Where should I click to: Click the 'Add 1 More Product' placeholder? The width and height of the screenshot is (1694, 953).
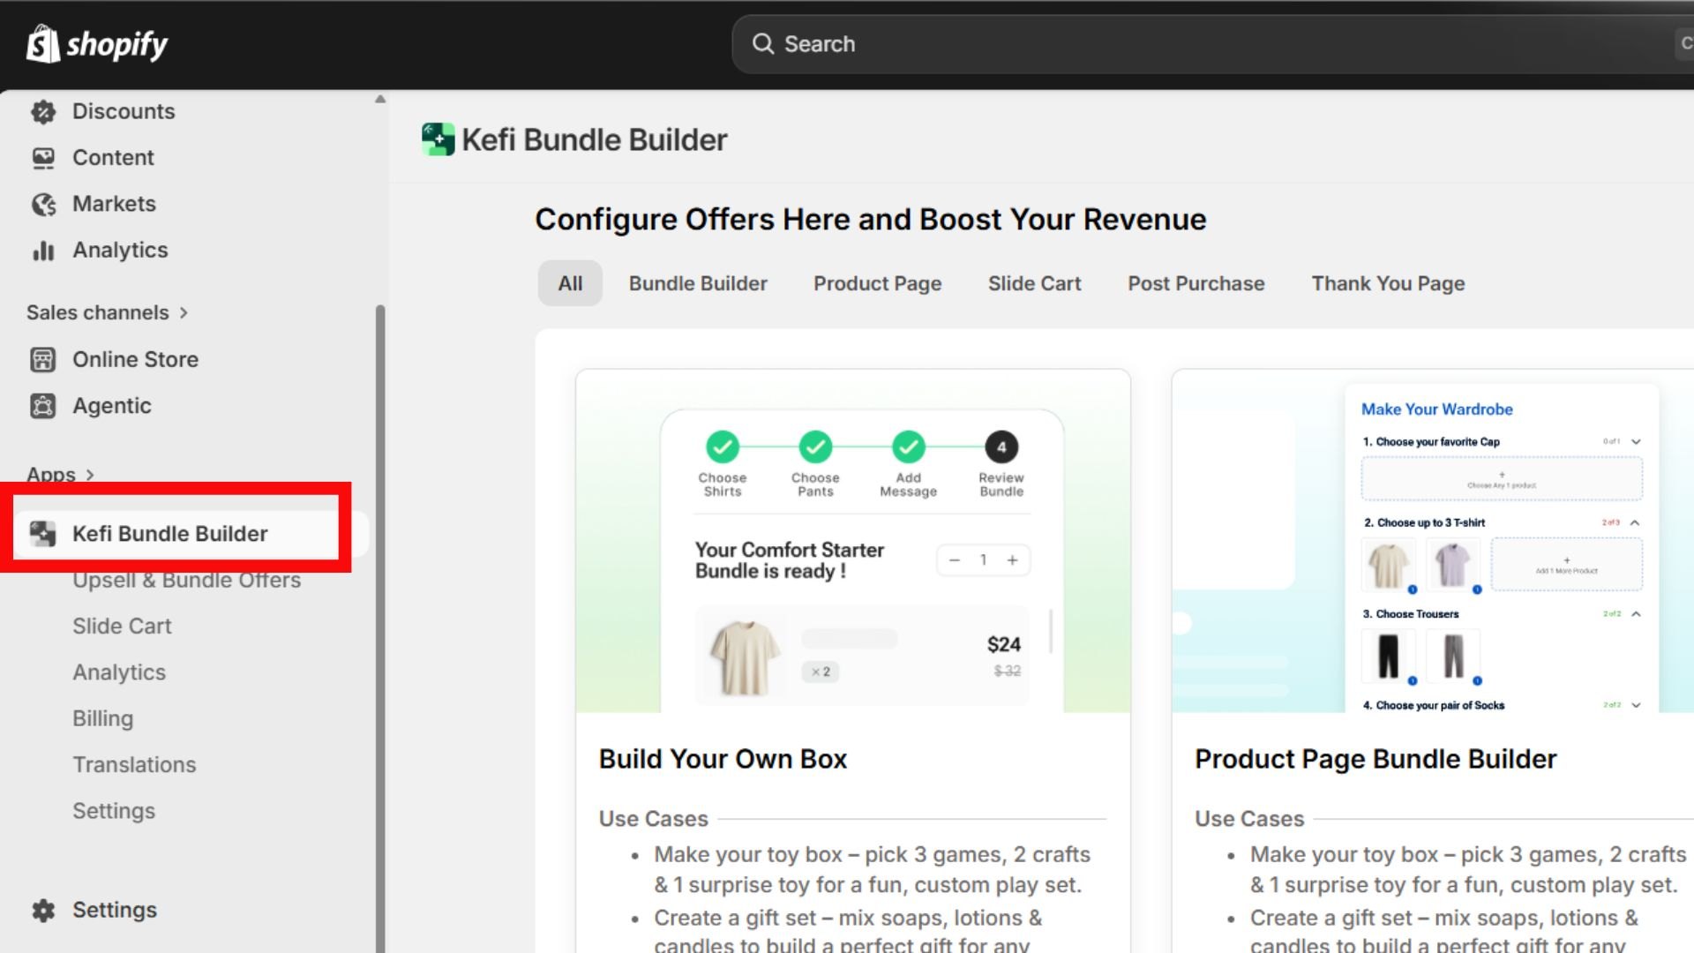coord(1567,565)
